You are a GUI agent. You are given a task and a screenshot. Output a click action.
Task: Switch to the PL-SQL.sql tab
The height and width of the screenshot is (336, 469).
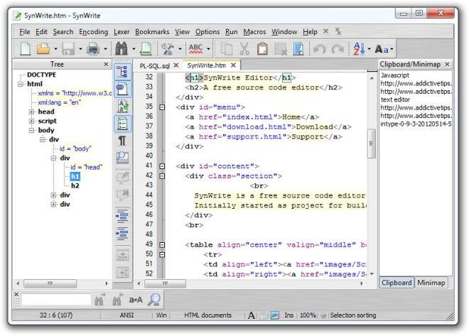(155, 65)
